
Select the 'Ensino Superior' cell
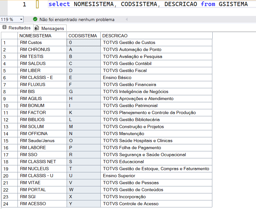click(x=157, y=176)
